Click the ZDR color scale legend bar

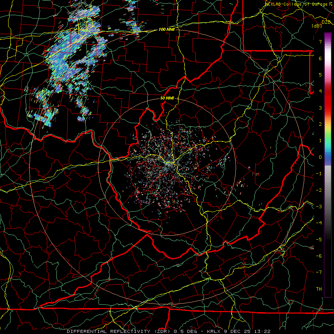[328, 165]
